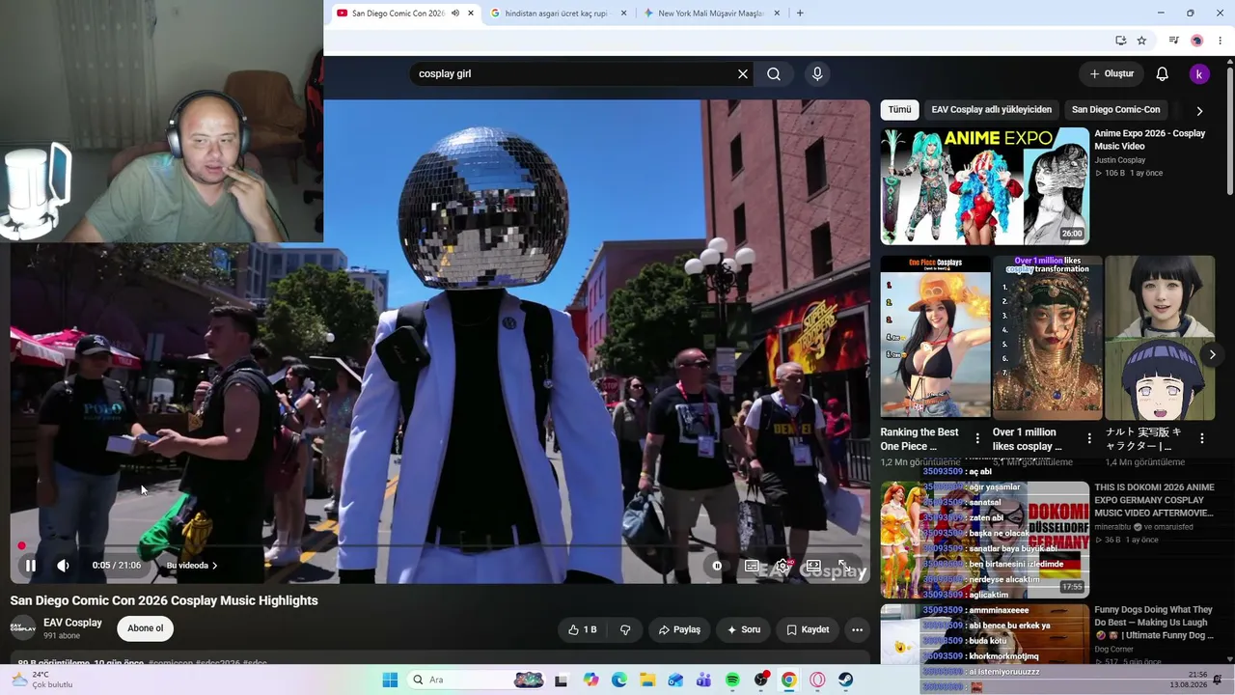The image size is (1235, 695).
Task: Click the magnifier search button on YouTube
Action: pos(774,74)
